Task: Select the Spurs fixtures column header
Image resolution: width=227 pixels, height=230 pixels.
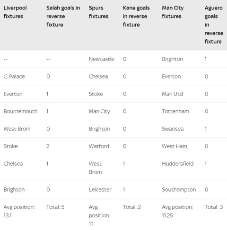Action: click(x=98, y=12)
